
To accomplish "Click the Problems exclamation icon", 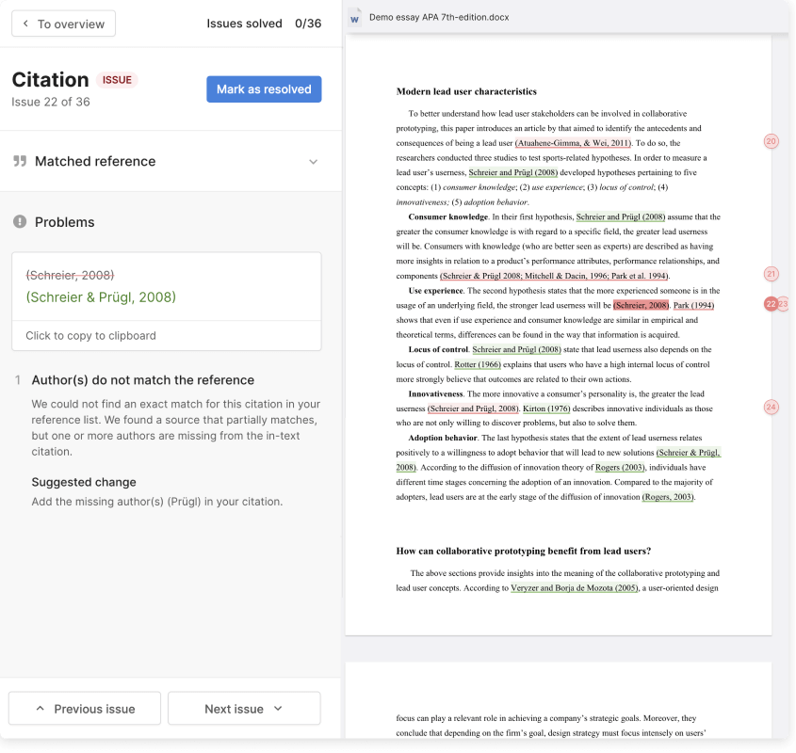I will 20,222.
